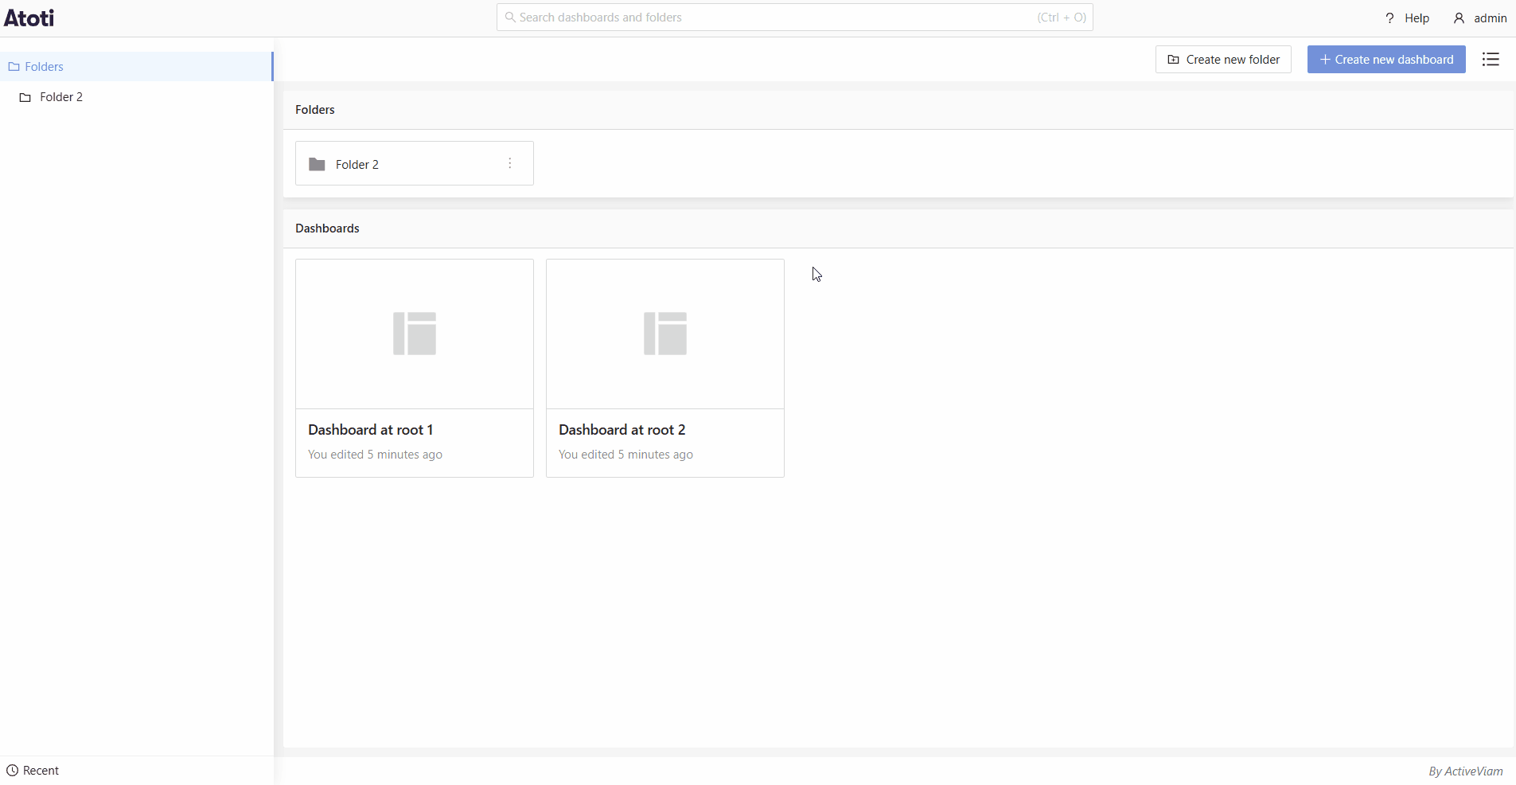Screen dimensions: 1516x785
Task: Click the gray folder icon on Folder 2 card
Action: [317, 164]
